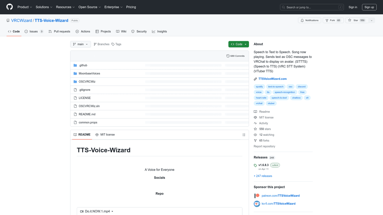Open the README outline list icon
The height and width of the screenshot is (215, 383).
point(244,135)
